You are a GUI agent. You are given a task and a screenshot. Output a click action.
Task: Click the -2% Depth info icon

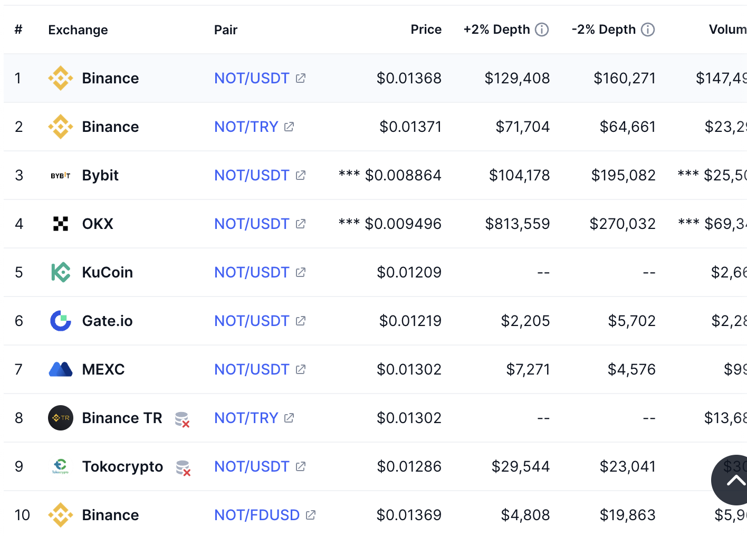tap(648, 30)
